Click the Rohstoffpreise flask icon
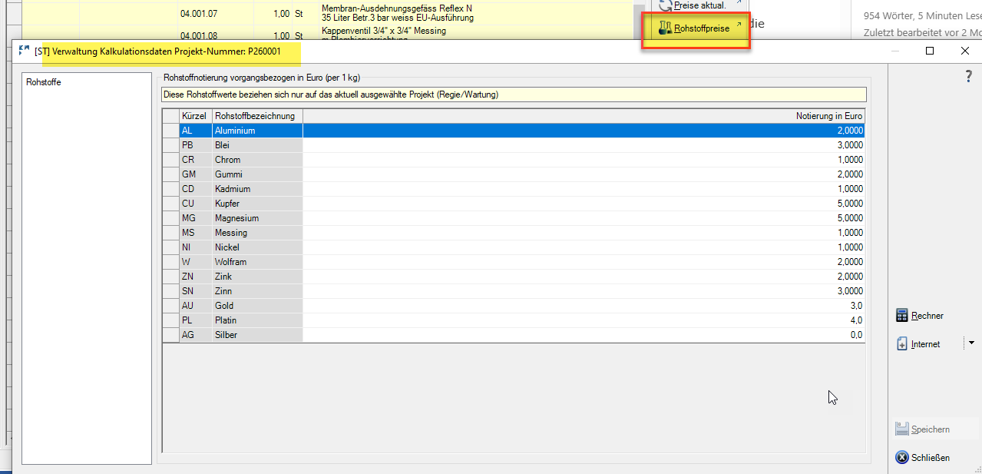Screen dimensions: 982x474 [x=664, y=28]
